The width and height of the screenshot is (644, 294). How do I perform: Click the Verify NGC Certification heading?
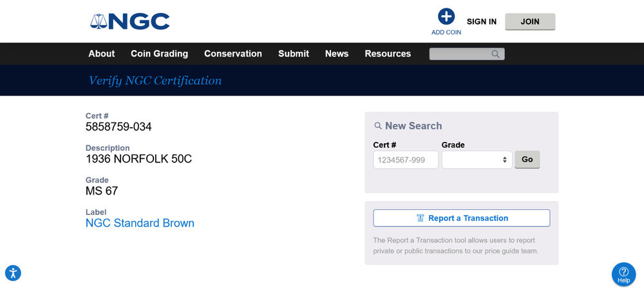click(155, 81)
